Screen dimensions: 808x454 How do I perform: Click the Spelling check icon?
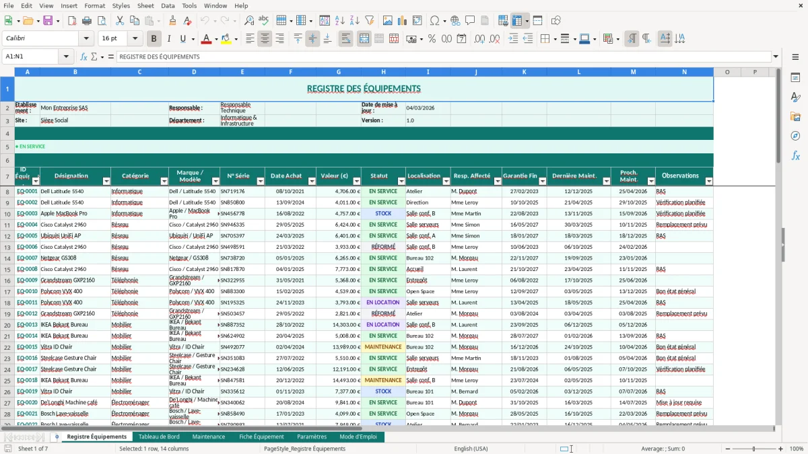point(263,21)
